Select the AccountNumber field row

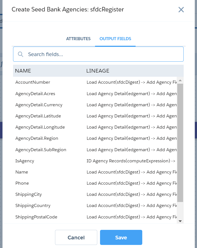[x=33, y=82]
